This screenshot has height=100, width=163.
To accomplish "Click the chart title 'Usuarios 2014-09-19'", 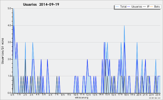I will pos(41,4).
